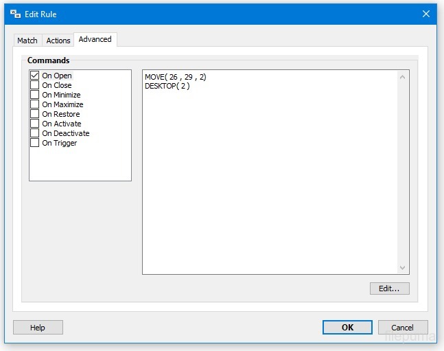Screen dimensions: 444x351
Task: Close the Edit Rule dialog window
Action: coord(426,14)
